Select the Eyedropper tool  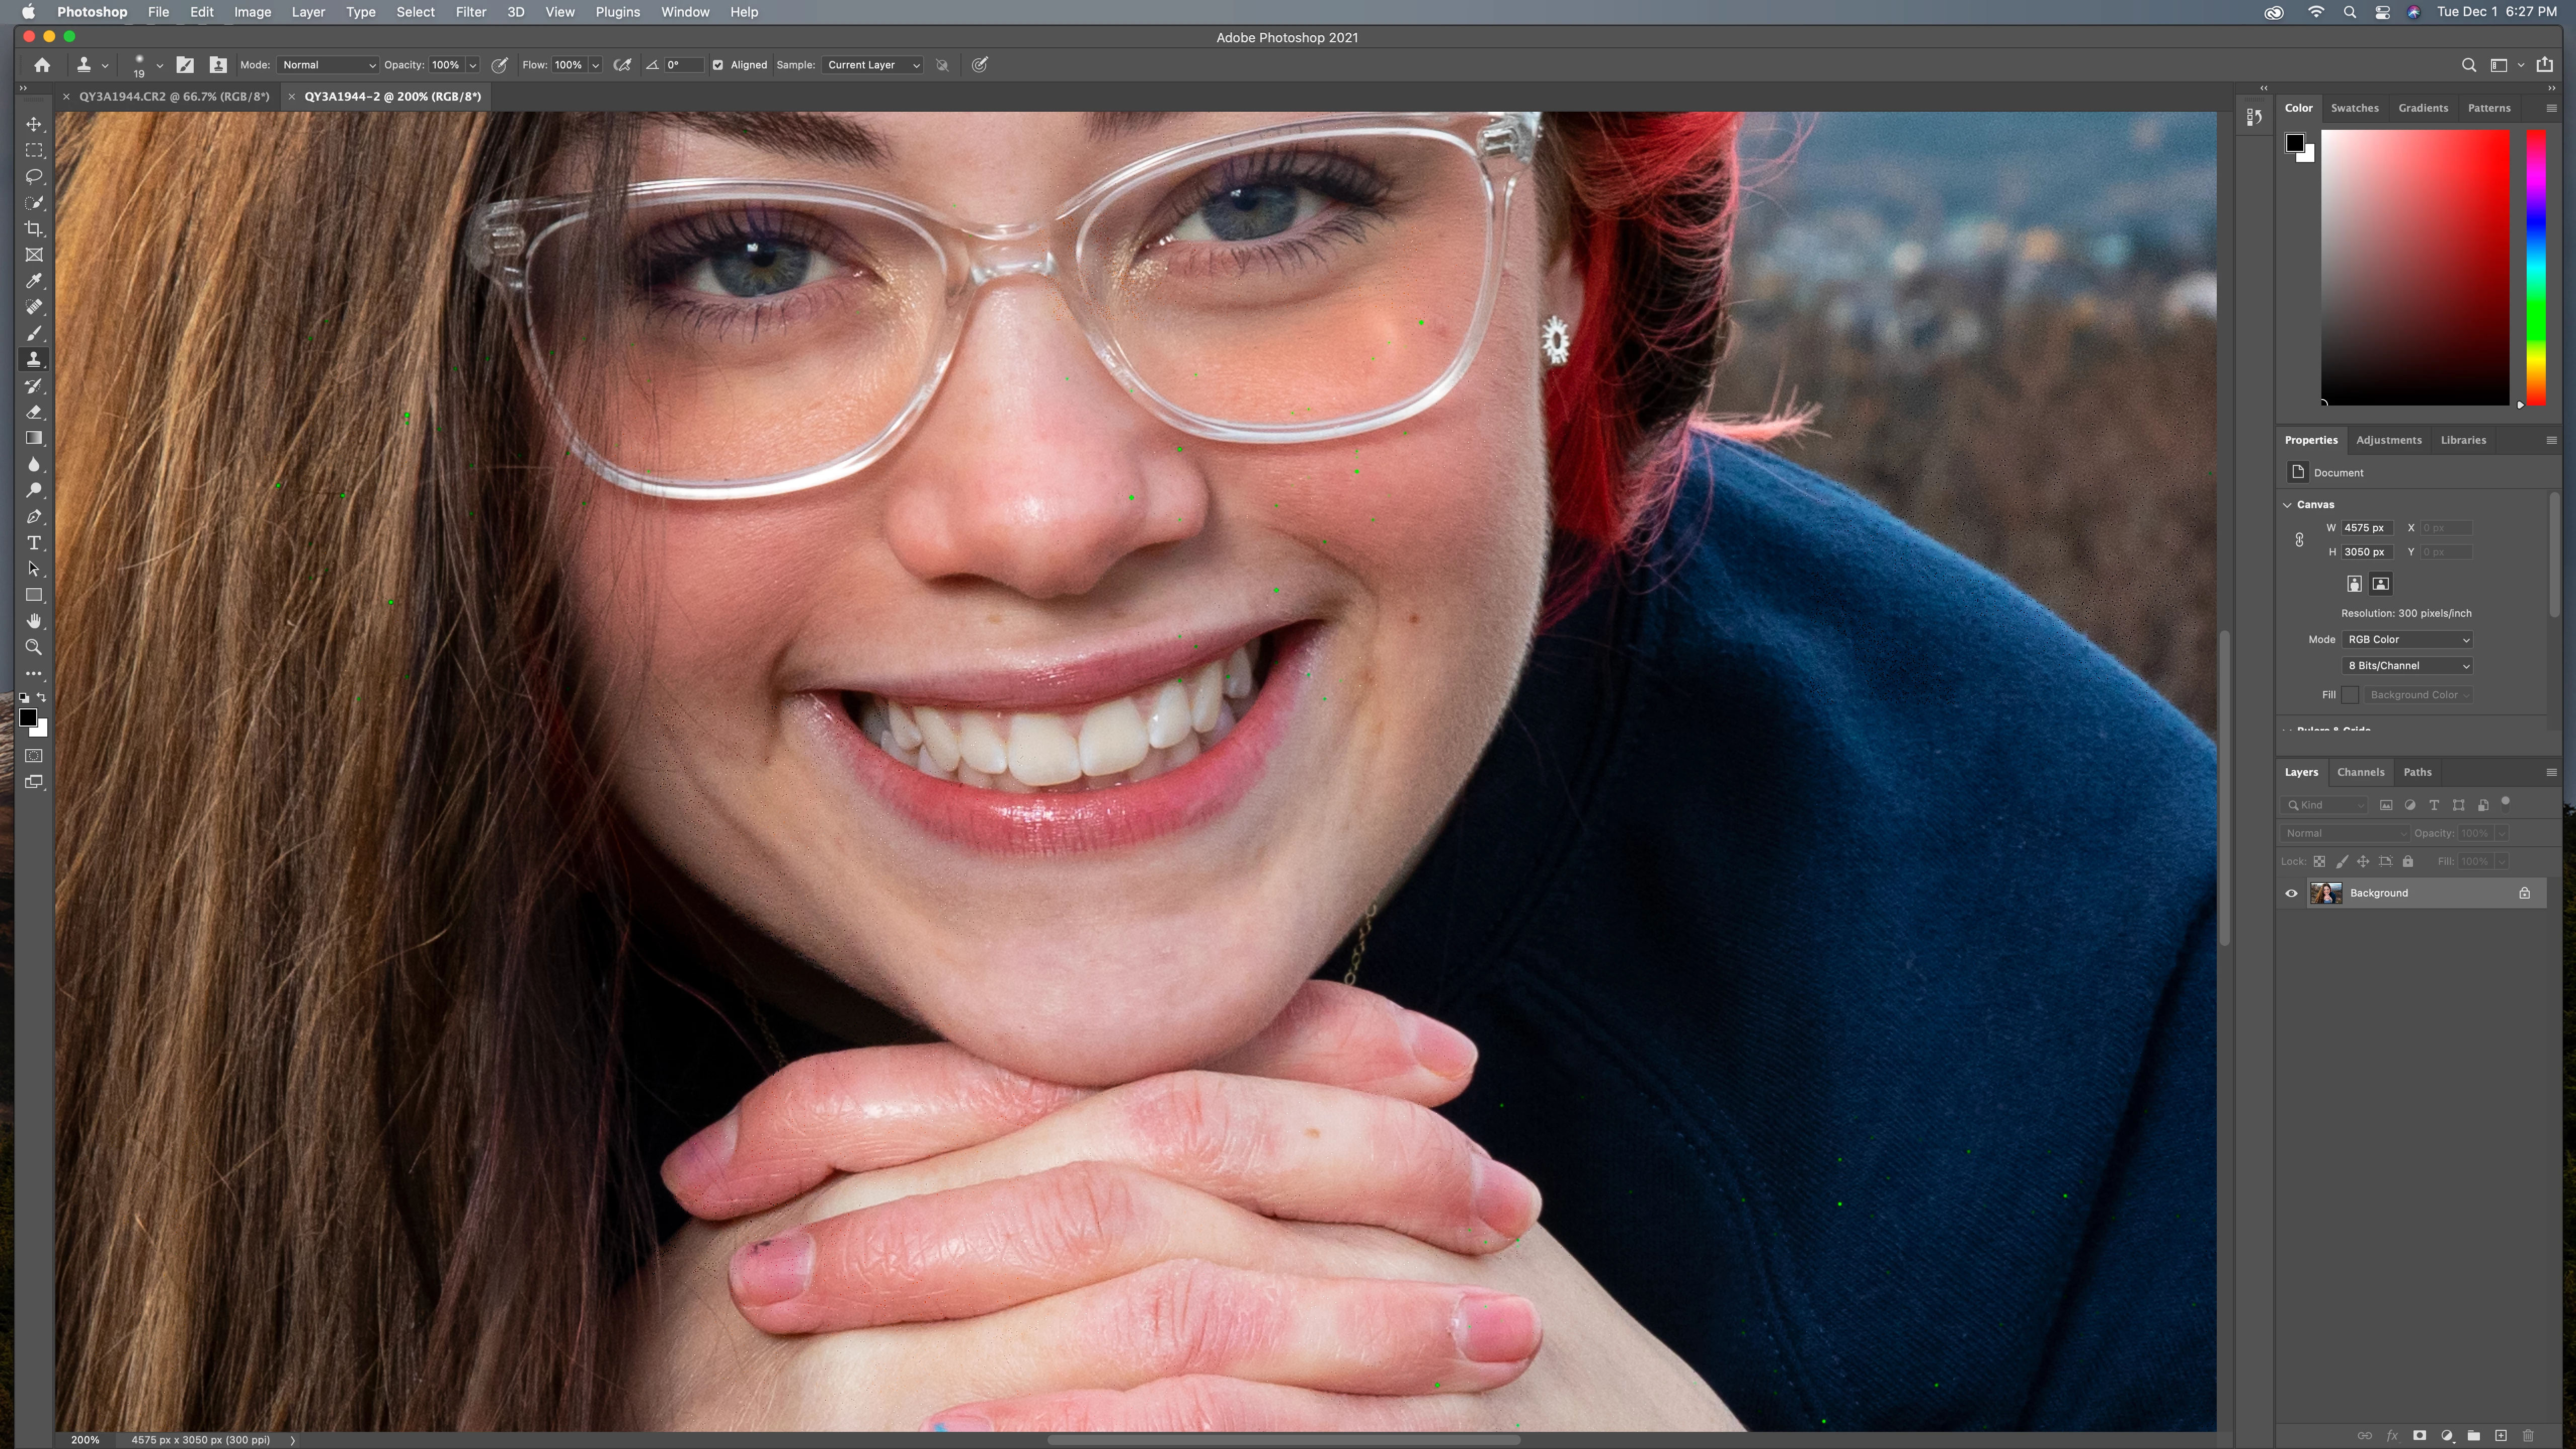tap(34, 281)
